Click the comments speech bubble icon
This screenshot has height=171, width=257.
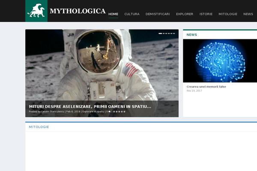tap(110, 112)
